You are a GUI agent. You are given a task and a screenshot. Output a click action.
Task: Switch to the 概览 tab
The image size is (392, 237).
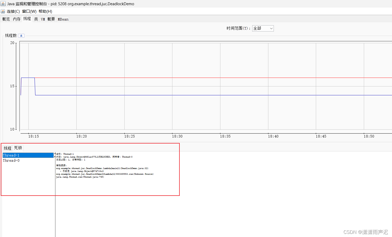(x=6, y=19)
